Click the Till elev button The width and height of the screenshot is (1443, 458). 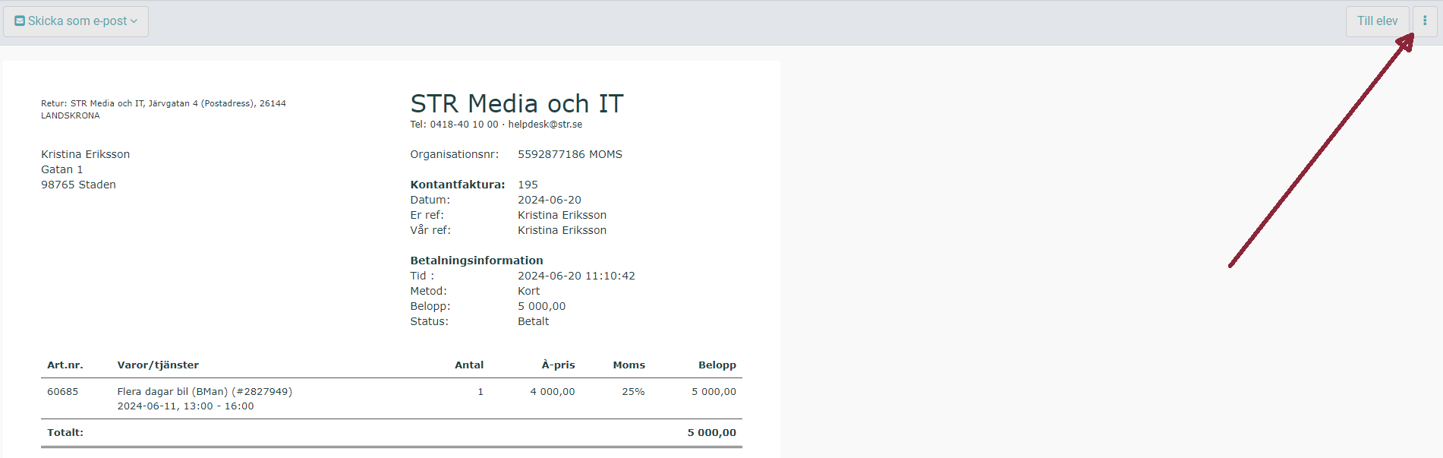click(1377, 21)
